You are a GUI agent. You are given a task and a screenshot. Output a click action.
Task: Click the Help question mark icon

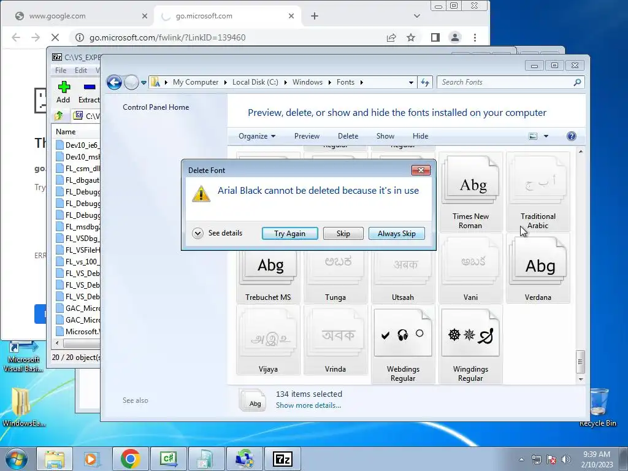tap(572, 136)
